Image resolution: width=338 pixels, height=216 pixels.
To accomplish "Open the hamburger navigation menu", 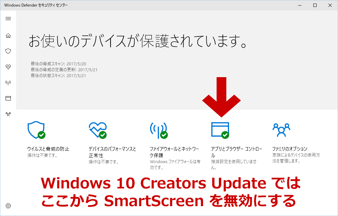I will 8,18.
